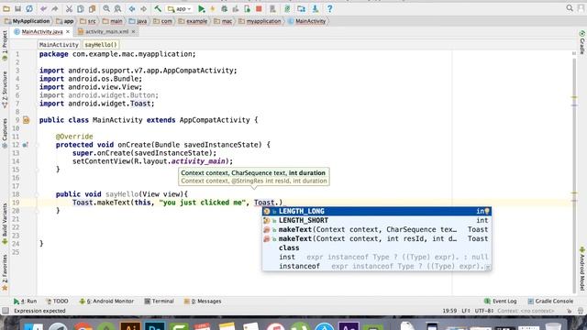Toggle the Captures tool window
This screenshot has width=587, height=330.
click(5, 133)
